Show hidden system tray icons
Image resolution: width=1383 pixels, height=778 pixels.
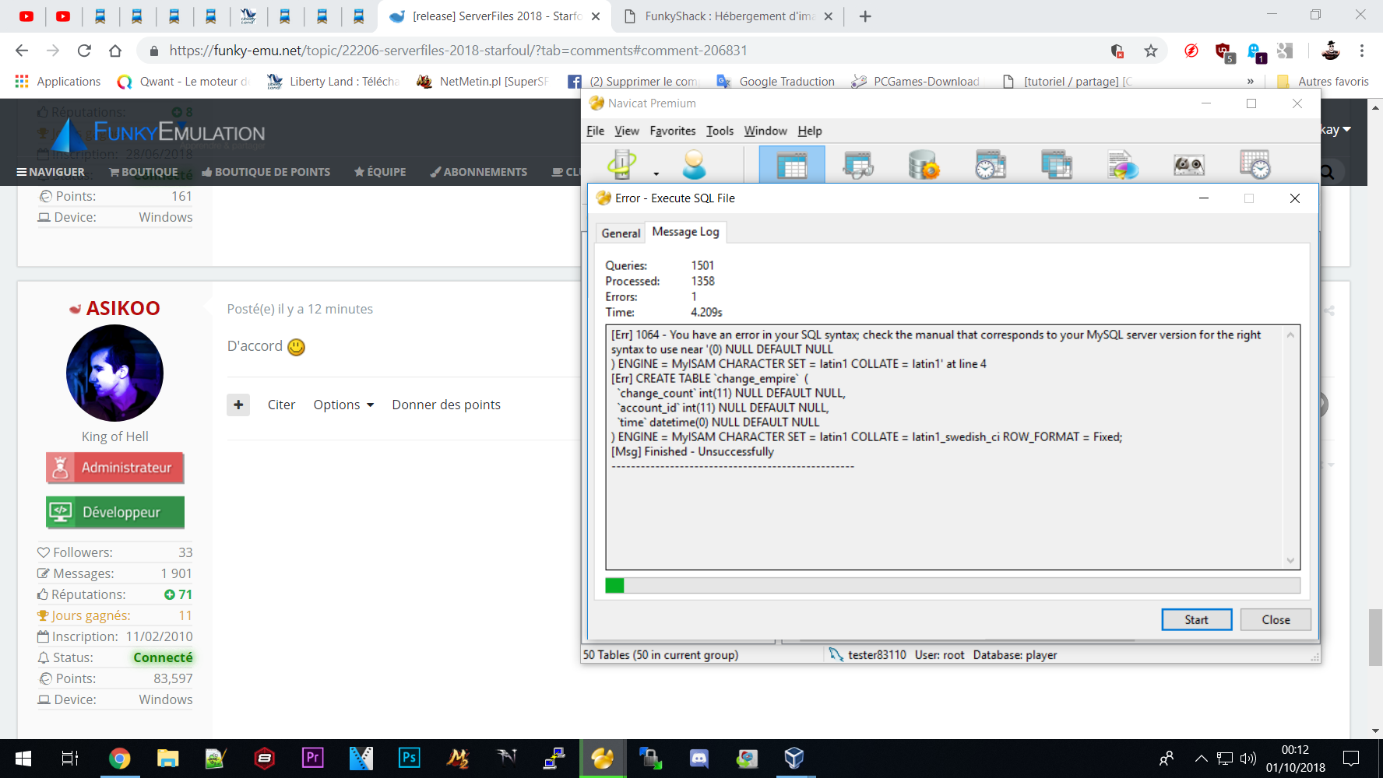coord(1201,759)
